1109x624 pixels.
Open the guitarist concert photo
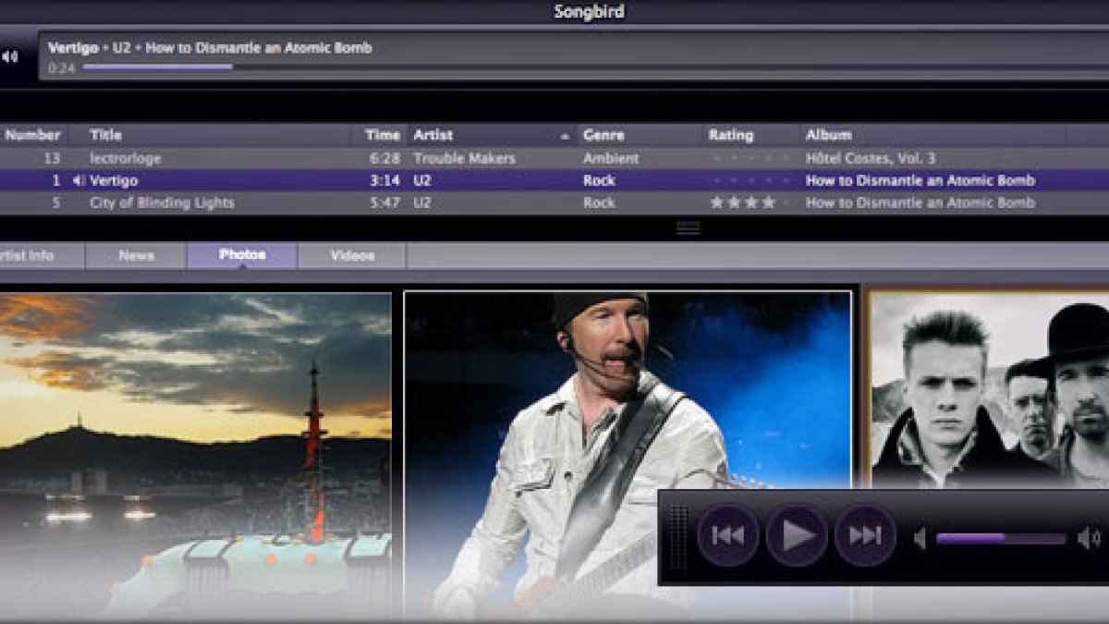pyautogui.click(x=628, y=455)
